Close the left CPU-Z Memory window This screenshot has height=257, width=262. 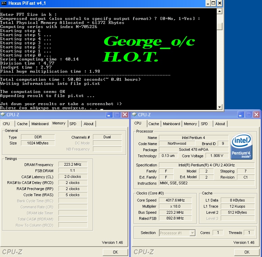click(125, 115)
